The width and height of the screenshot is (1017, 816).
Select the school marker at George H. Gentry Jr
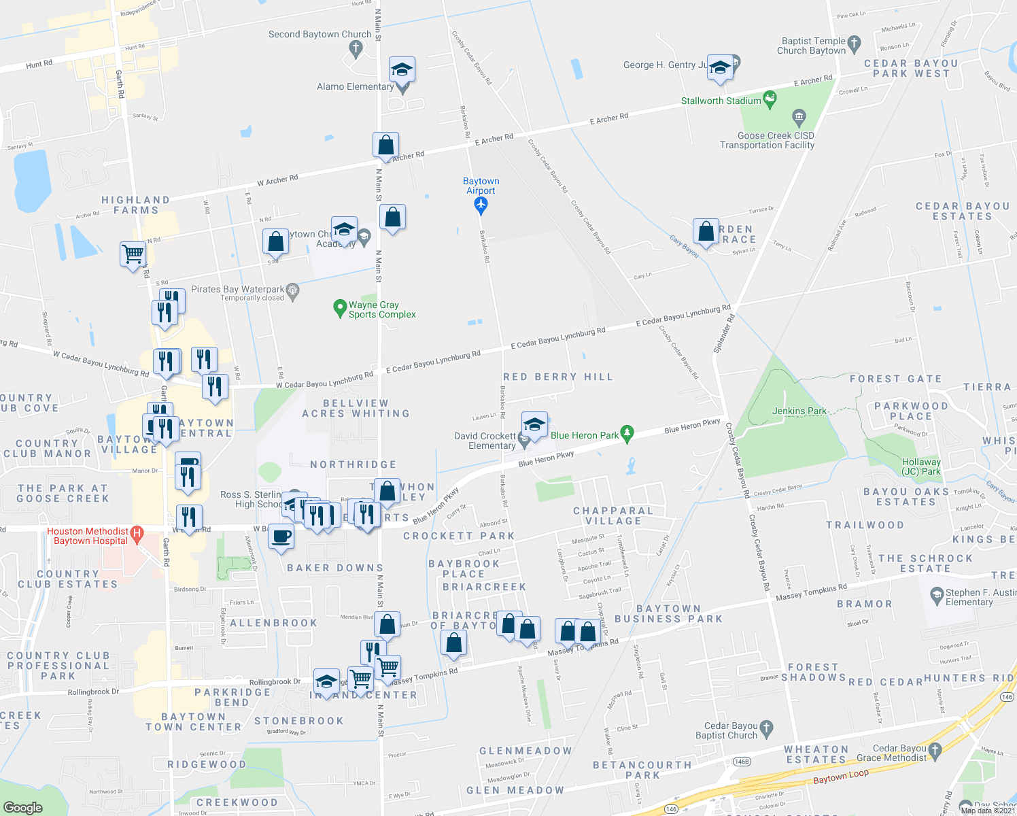pyautogui.click(x=720, y=67)
